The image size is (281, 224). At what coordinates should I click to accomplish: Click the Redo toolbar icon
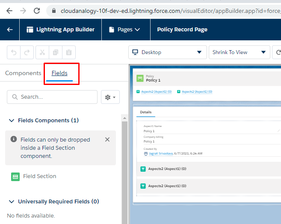[27, 52]
